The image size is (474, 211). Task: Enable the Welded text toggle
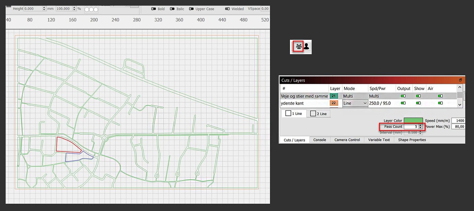coord(227,9)
